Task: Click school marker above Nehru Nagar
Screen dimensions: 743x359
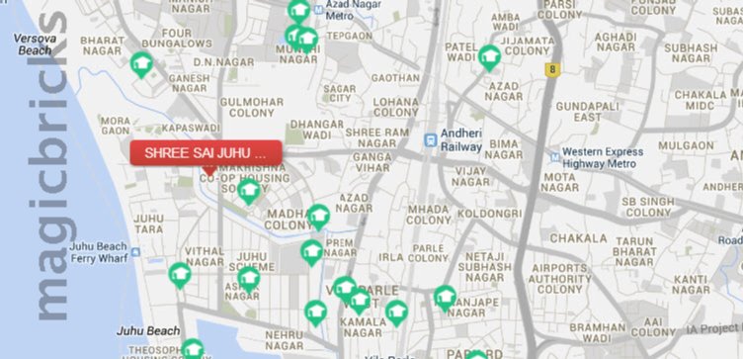Action: [315, 313]
